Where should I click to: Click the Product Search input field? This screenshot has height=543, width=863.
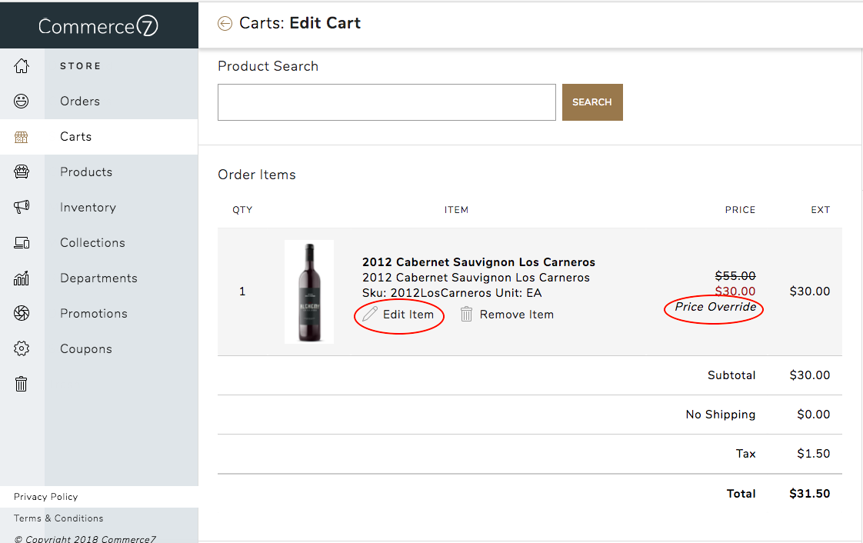[x=386, y=102]
